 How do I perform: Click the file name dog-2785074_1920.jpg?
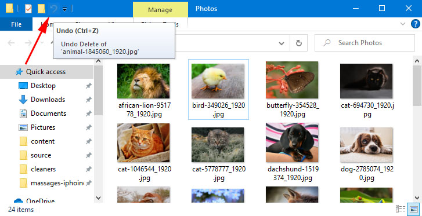coord(366,173)
